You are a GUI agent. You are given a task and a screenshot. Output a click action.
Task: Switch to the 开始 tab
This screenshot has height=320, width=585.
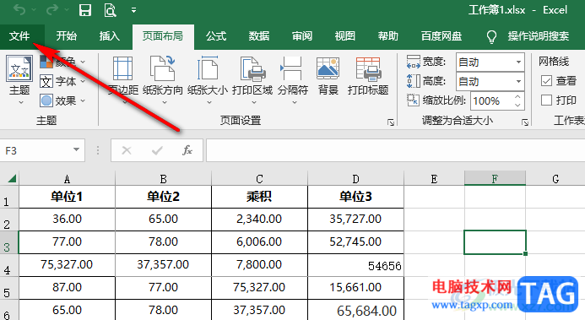[67, 36]
